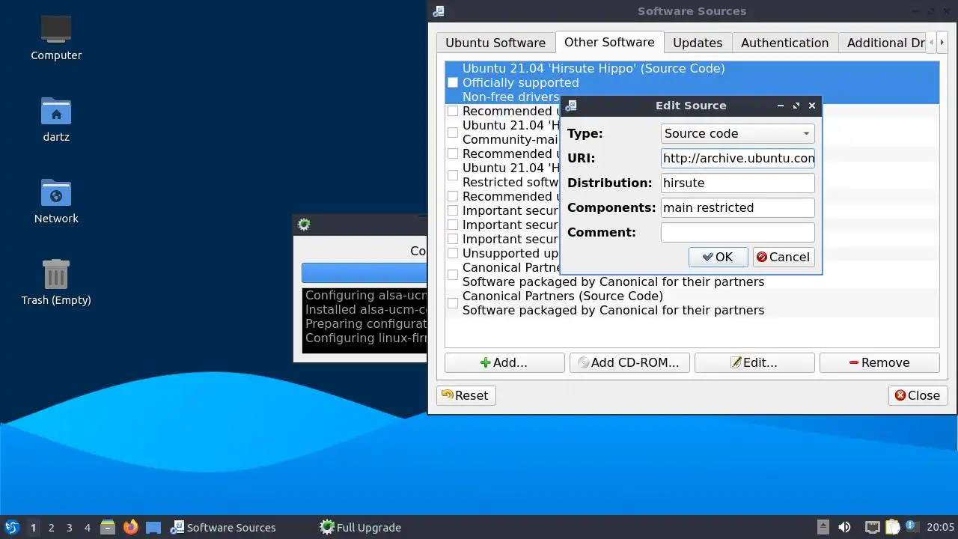The height and width of the screenshot is (539, 958).
Task: Switch to workspace 3
Action: click(69, 528)
